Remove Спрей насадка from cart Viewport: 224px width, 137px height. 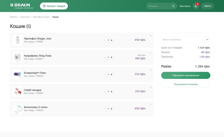tap(150, 87)
